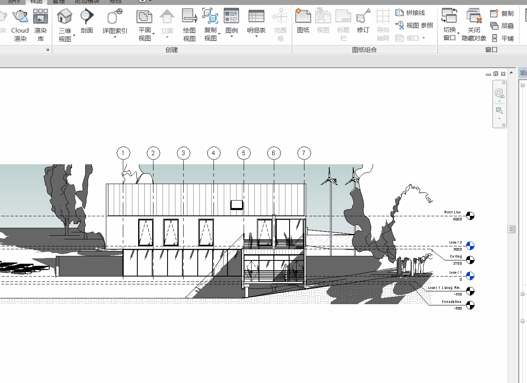
Task: Click the zoom region icon in navigation bar
Action: tap(499, 111)
